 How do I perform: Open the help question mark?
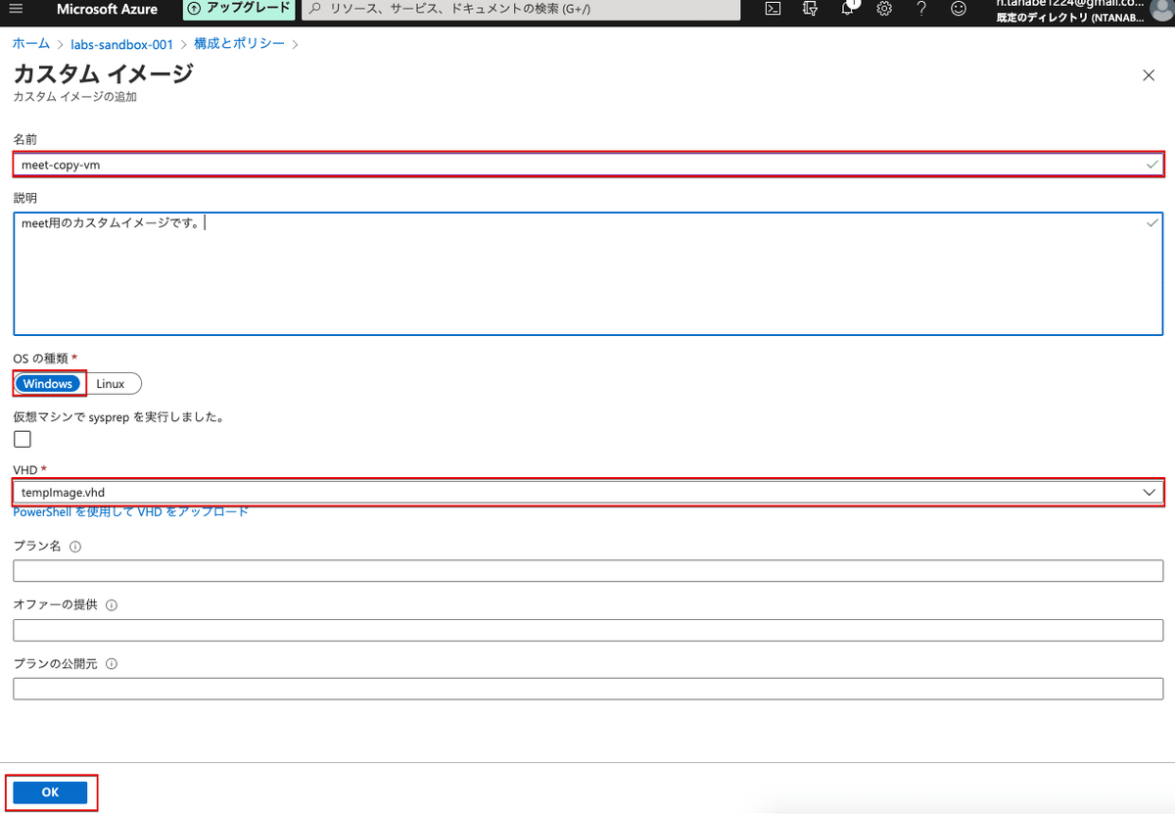pyautogui.click(x=921, y=9)
